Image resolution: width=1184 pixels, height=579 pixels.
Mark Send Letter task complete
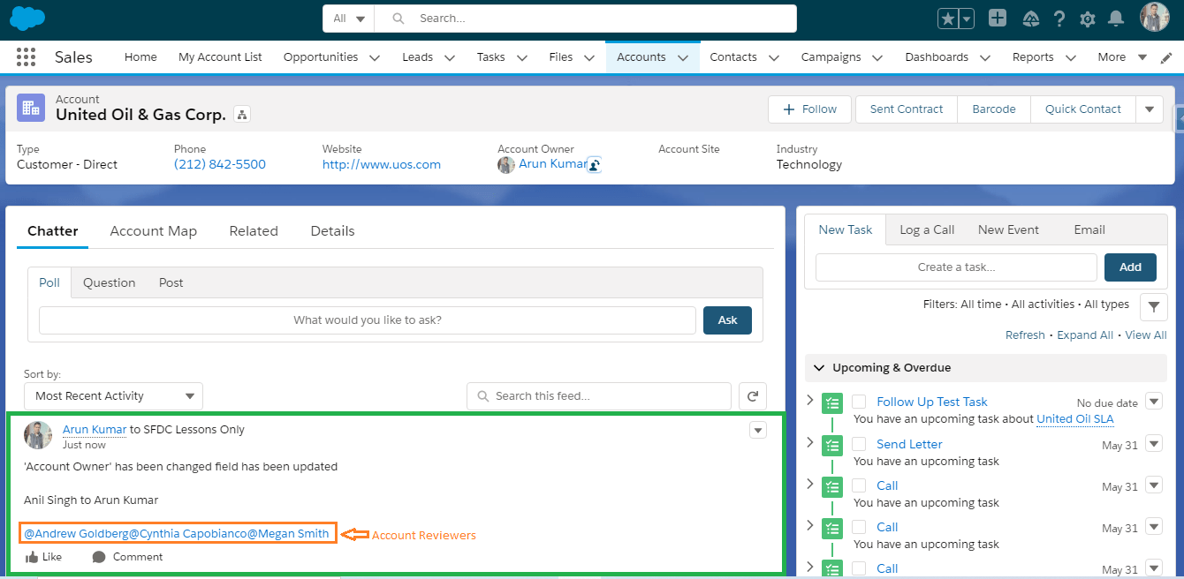[x=859, y=444]
